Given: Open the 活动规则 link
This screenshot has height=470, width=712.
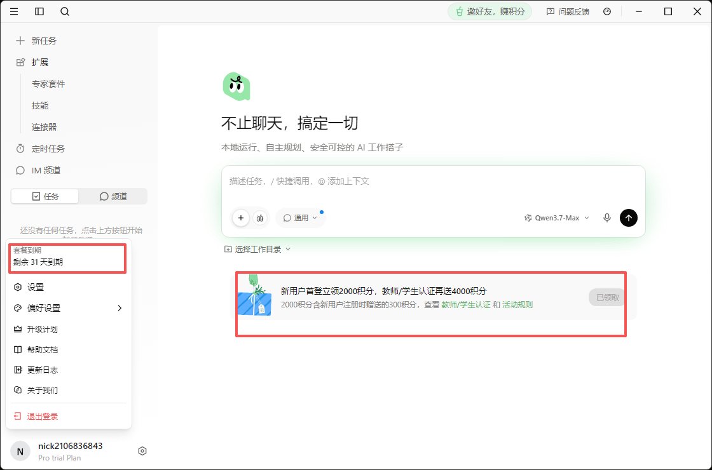Looking at the screenshot, I should [517, 305].
